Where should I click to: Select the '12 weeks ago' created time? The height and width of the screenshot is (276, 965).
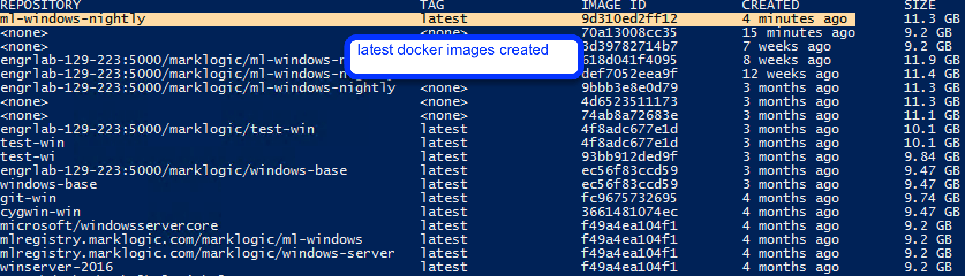(x=790, y=74)
